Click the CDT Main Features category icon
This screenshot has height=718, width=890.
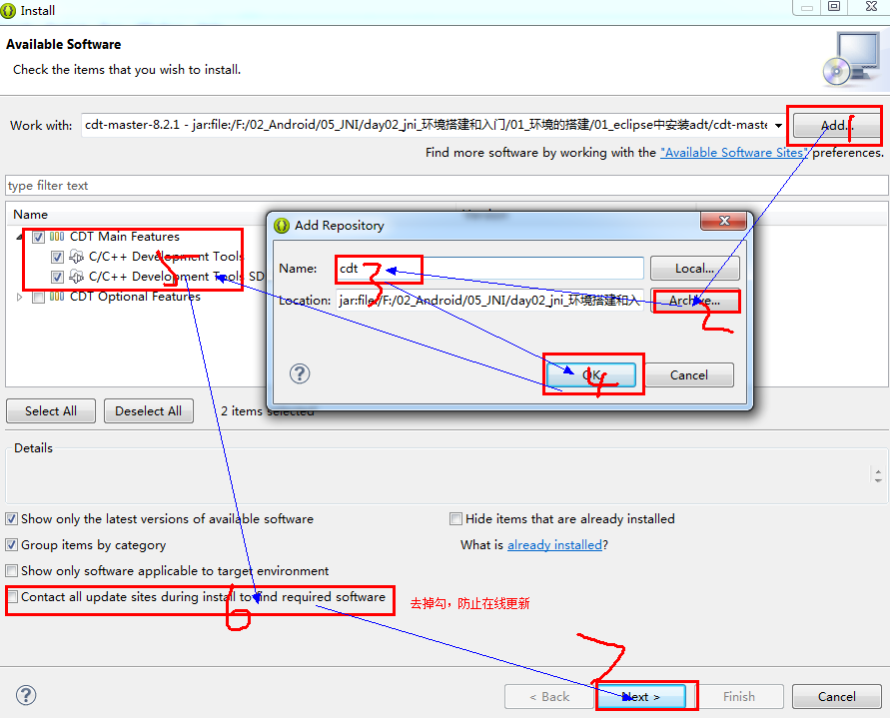[x=57, y=236]
